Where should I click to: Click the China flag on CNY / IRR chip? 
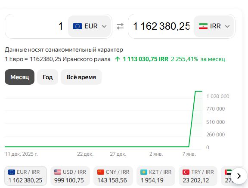(101, 172)
